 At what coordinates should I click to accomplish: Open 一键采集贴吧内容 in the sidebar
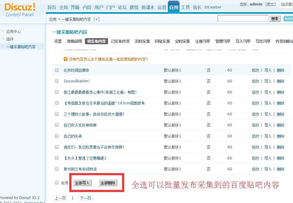[x=21, y=47]
